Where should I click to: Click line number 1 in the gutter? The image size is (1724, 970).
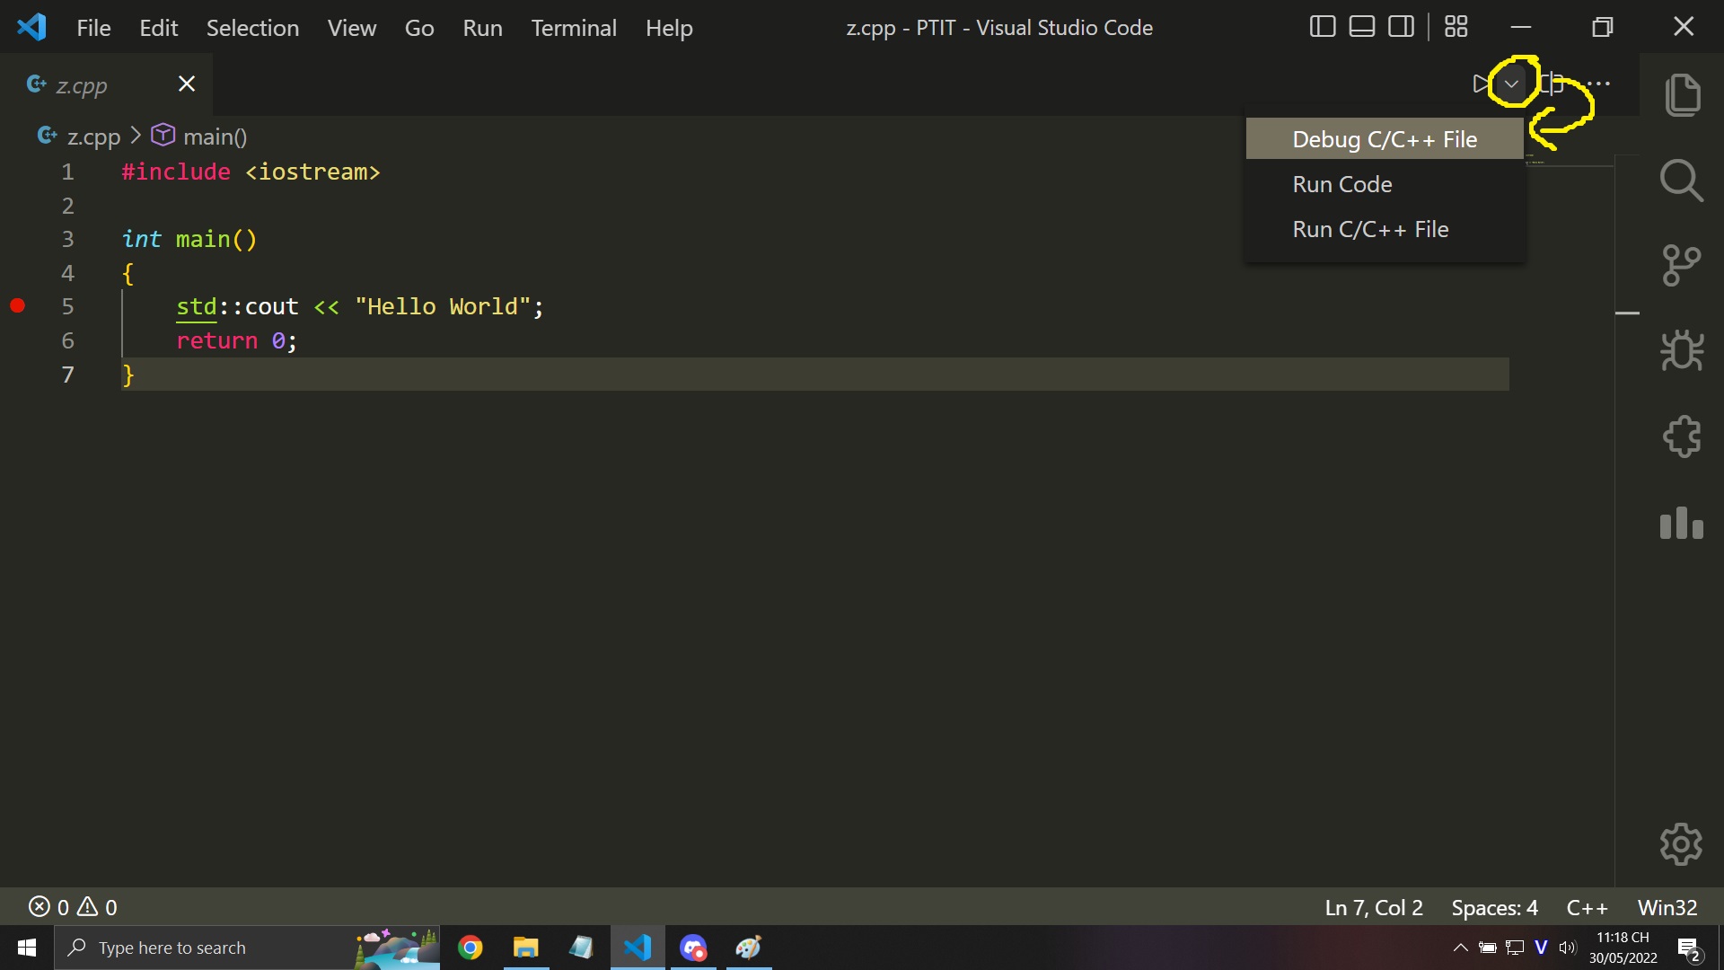coord(67,172)
